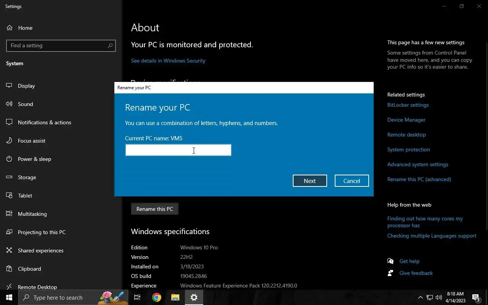Screen dimensions: 488x305
Task: Click the Windows specifications heading
Action: [x=170, y=231]
